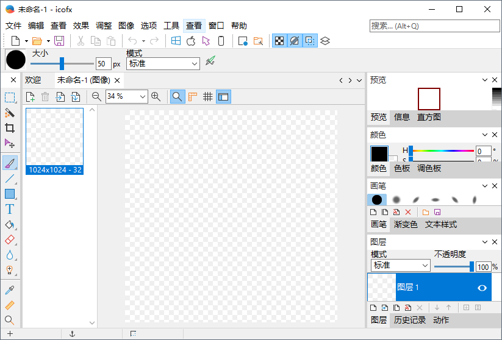Open the undo history dropdown arrow

click(143, 41)
